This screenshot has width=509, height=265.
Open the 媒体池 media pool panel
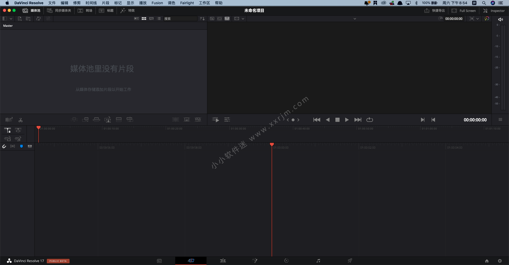32,11
